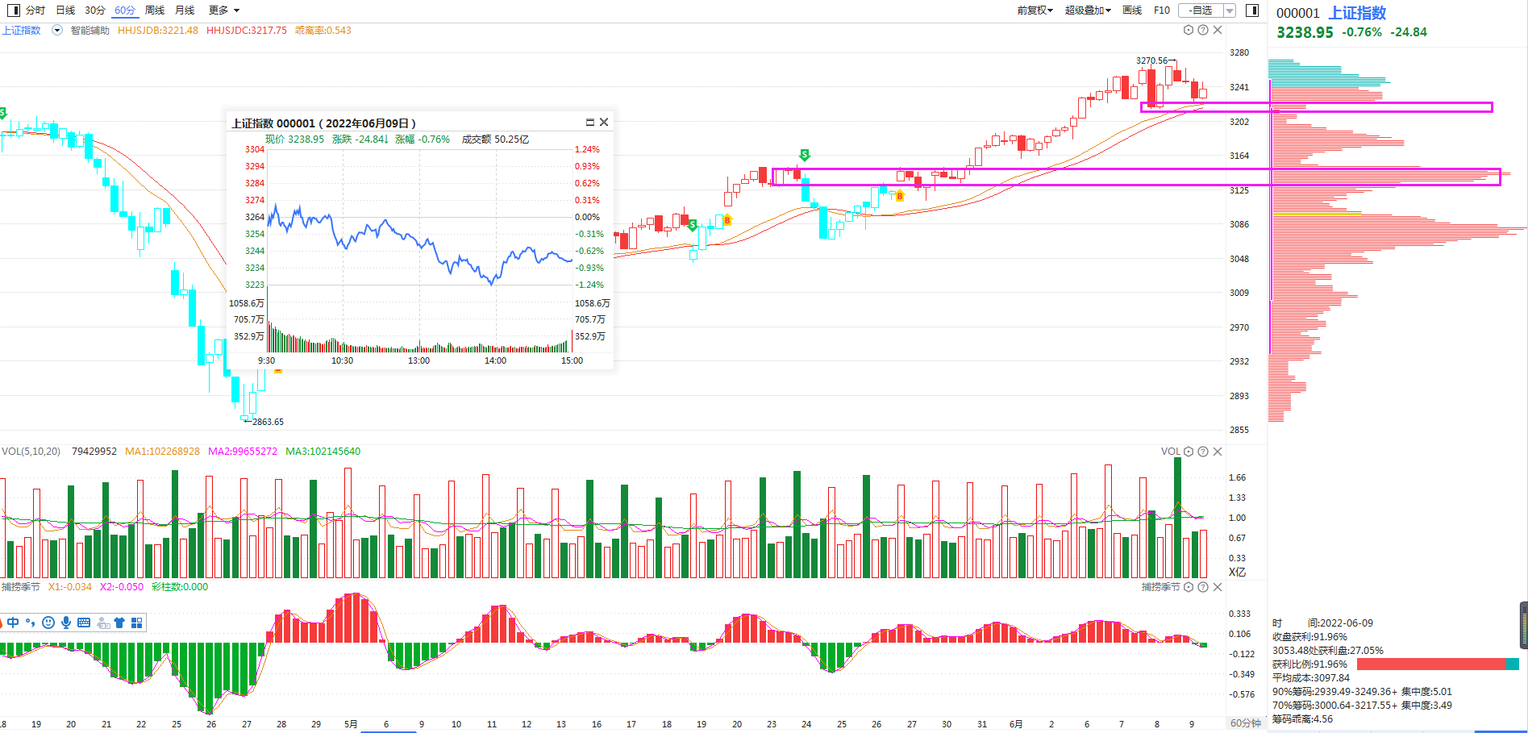Maximize the intraday popup window
This screenshot has width=1528, height=733.
point(589,123)
